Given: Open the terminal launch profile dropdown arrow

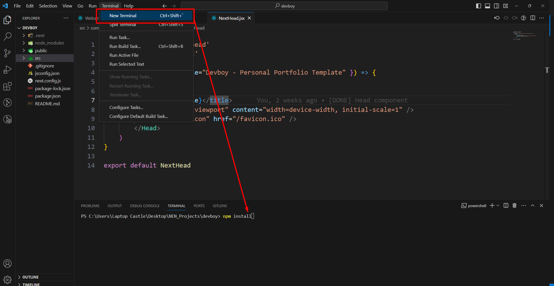Looking at the screenshot, I should pyautogui.click(x=498, y=205).
